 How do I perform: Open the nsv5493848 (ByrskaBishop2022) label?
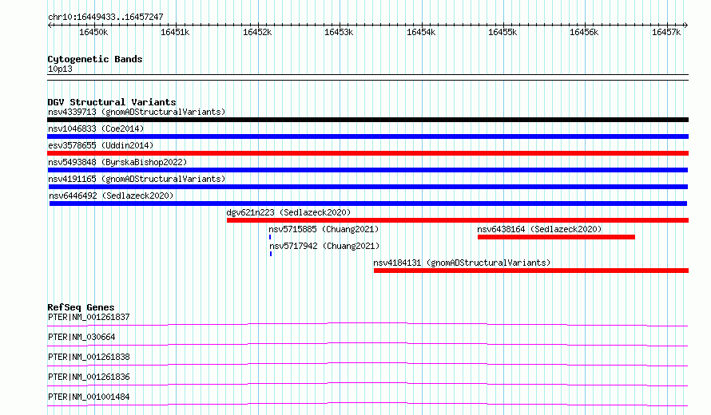pos(117,162)
